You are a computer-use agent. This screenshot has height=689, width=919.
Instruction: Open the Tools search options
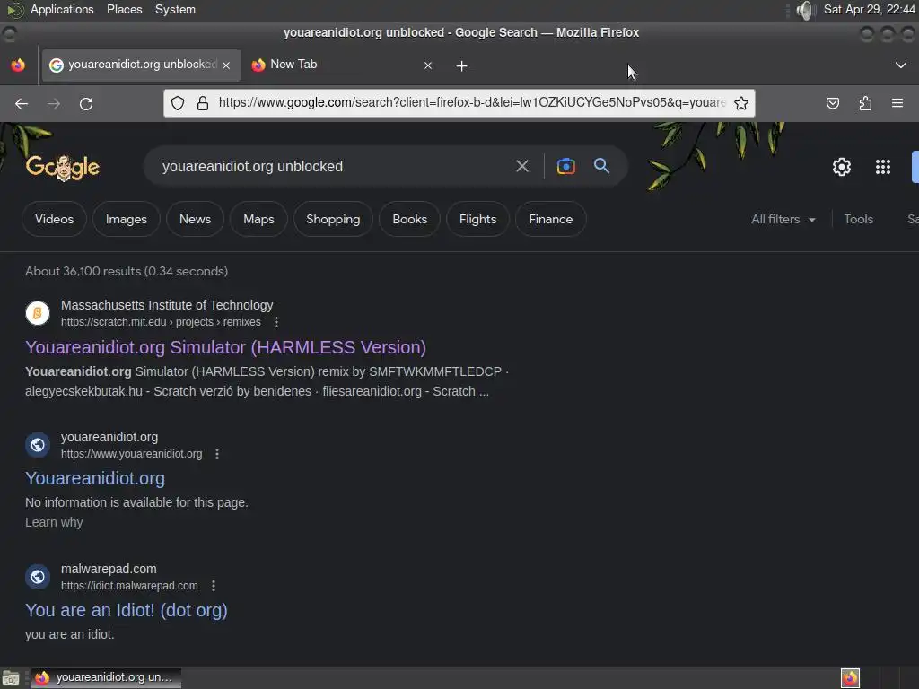[x=858, y=219]
